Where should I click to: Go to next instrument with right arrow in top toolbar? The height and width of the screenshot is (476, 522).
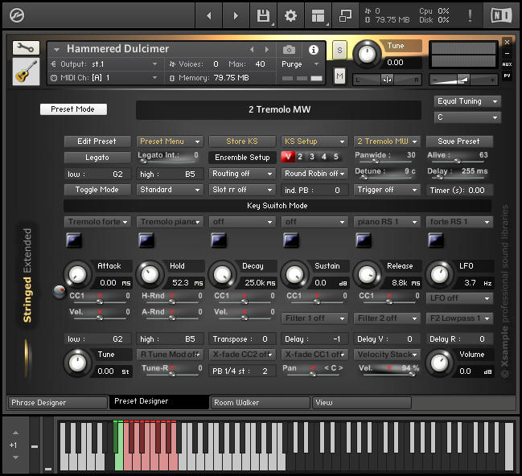(x=236, y=15)
